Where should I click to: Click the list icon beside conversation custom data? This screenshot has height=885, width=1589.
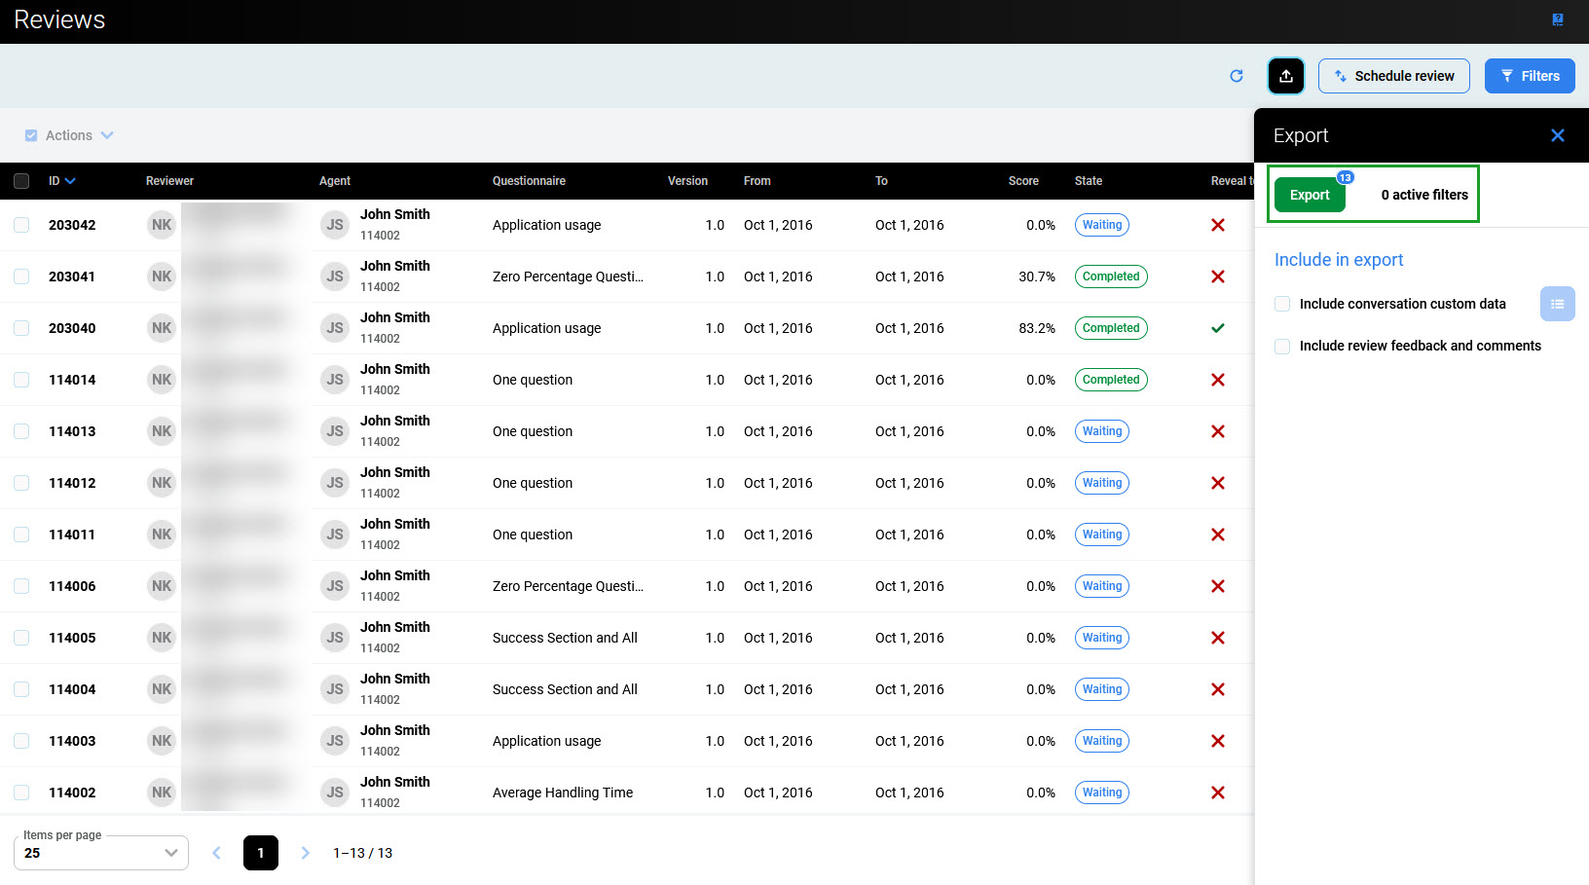pyautogui.click(x=1557, y=304)
